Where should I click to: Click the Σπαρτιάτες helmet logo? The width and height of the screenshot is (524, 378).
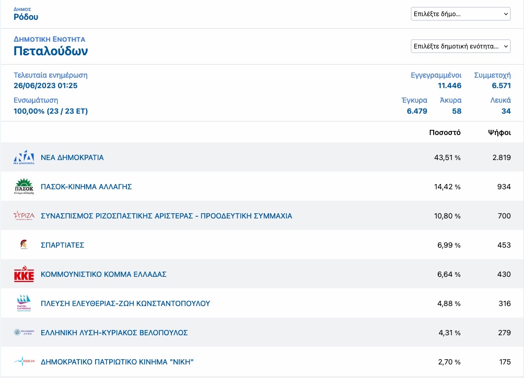(x=24, y=245)
